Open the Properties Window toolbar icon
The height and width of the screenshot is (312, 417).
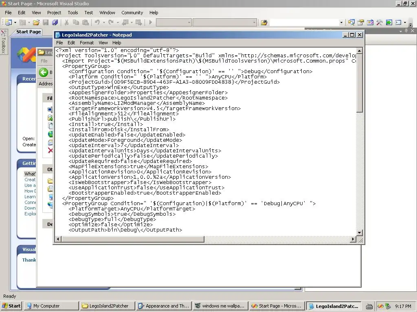click(x=361, y=23)
